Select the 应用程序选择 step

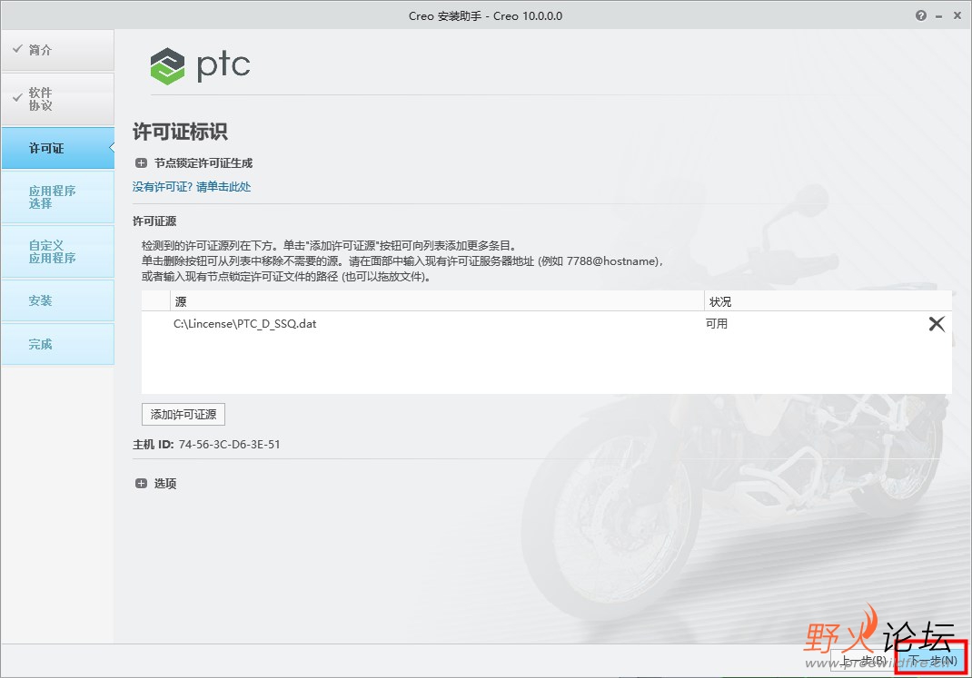[57, 197]
